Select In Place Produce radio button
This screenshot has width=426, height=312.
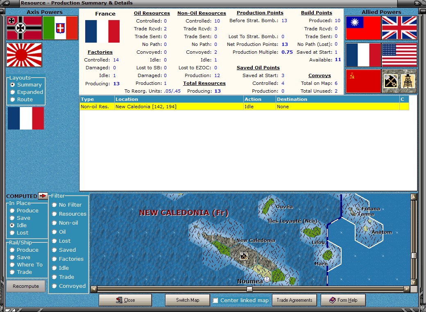tap(12, 211)
